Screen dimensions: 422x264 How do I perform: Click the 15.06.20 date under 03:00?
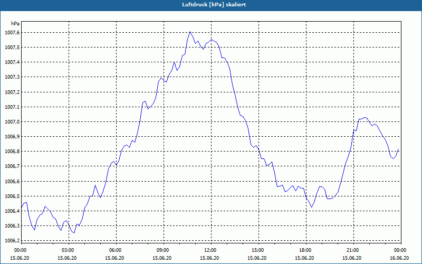68,258
